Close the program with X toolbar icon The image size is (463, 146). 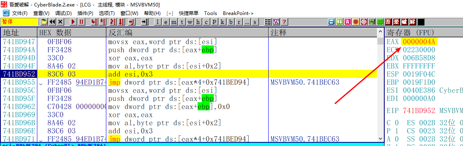(x=60, y=21)
